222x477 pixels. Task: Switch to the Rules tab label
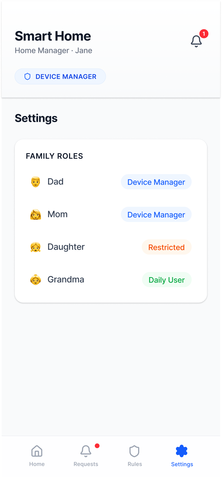pos(135,464)
